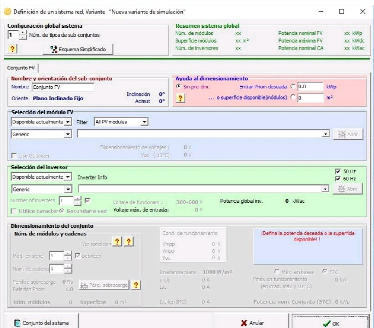Click Plano Inclinado Fijo orientation text
Image resolution: width=374 pixels, height=328 pixels.
click(x=58, y=98)
